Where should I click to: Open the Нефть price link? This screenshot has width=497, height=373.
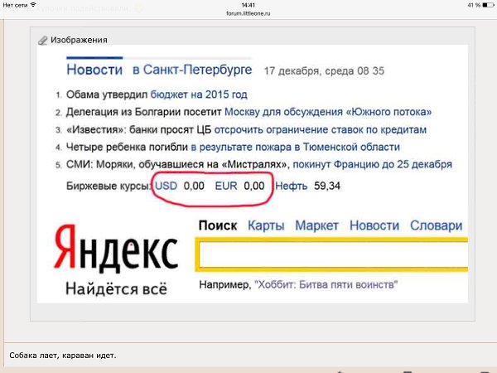click(x=292, y=186)
